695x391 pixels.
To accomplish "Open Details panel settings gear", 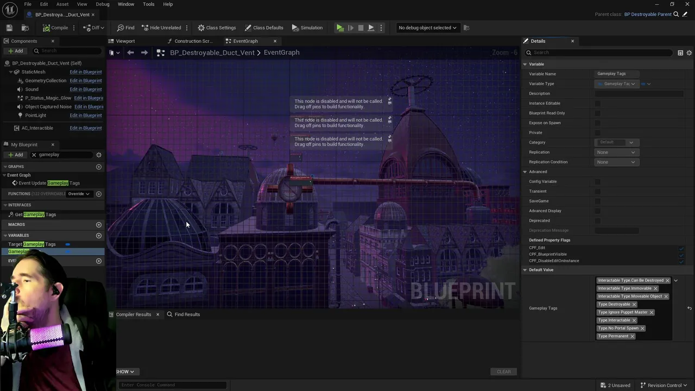I will point(690,53).
